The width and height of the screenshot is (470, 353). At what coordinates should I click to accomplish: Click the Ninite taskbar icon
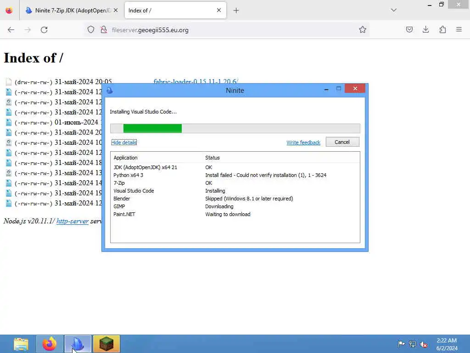pos(78,344)
